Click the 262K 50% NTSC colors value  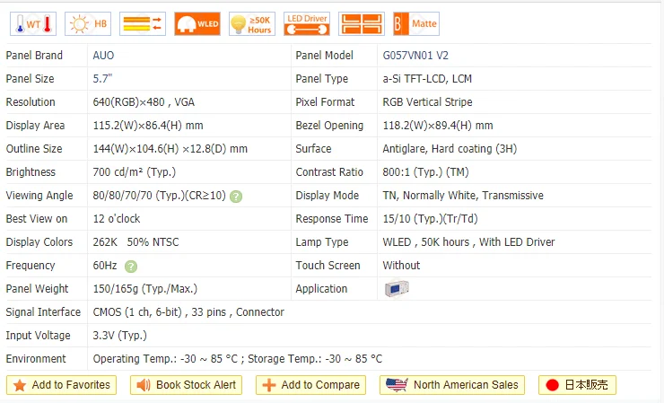(x=135, y=242)
